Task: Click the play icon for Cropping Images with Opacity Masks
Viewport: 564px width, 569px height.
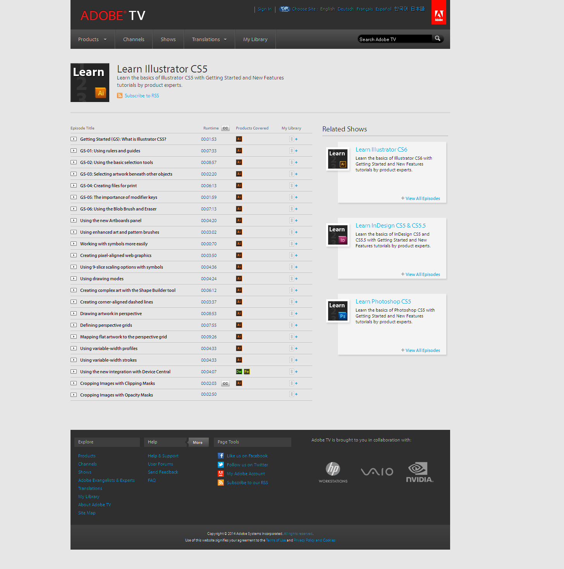Action: 74,395
